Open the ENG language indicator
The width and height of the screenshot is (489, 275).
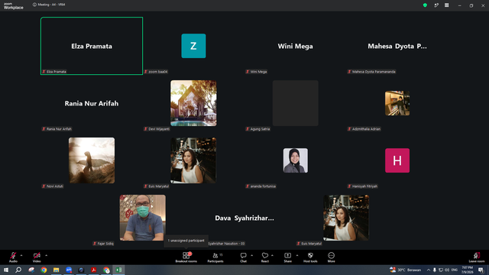click(455, 270)
